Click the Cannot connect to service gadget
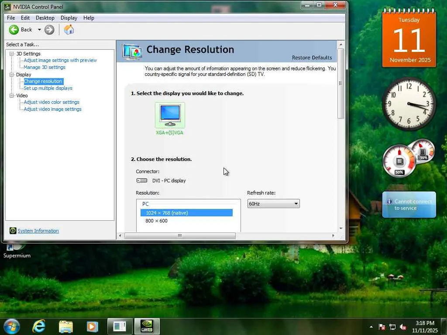 (x=409, y=205)
